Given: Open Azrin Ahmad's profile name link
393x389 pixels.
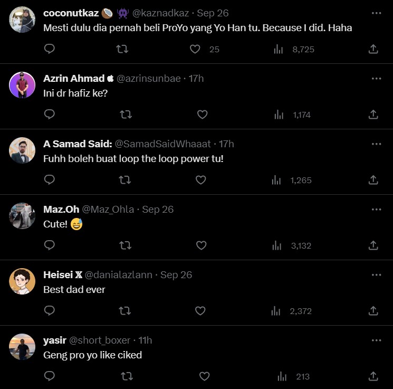Looking at the screenshot, I should [x=74, y=78].
